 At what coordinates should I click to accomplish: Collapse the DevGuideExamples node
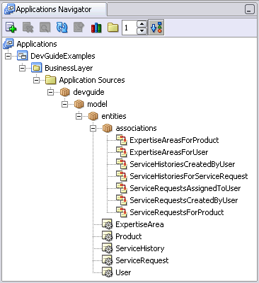[x=8, y=56]
